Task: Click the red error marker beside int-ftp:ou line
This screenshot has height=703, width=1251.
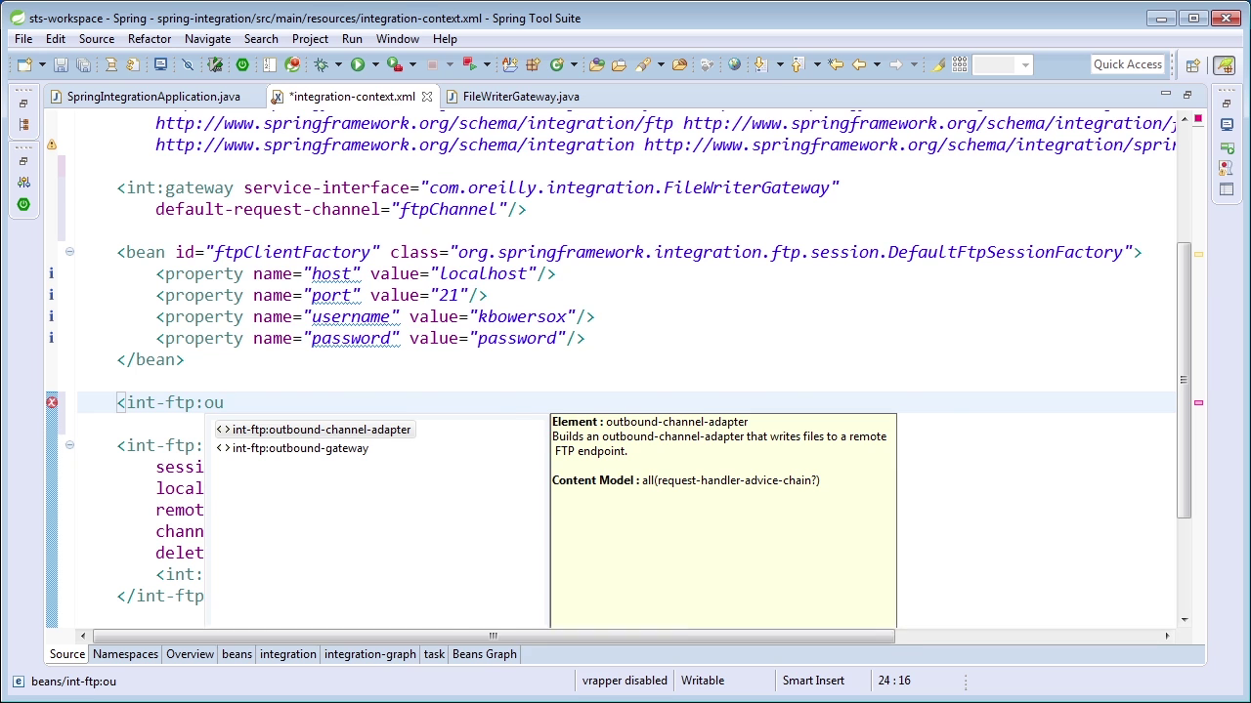Action: point(52,402)
